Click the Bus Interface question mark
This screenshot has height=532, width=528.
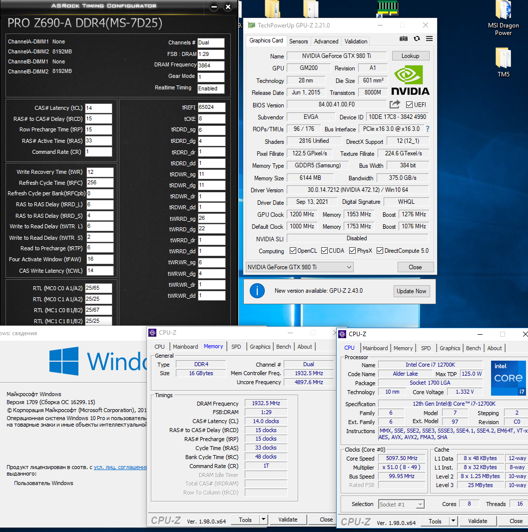pyautogui.click(x=428, y=129)
